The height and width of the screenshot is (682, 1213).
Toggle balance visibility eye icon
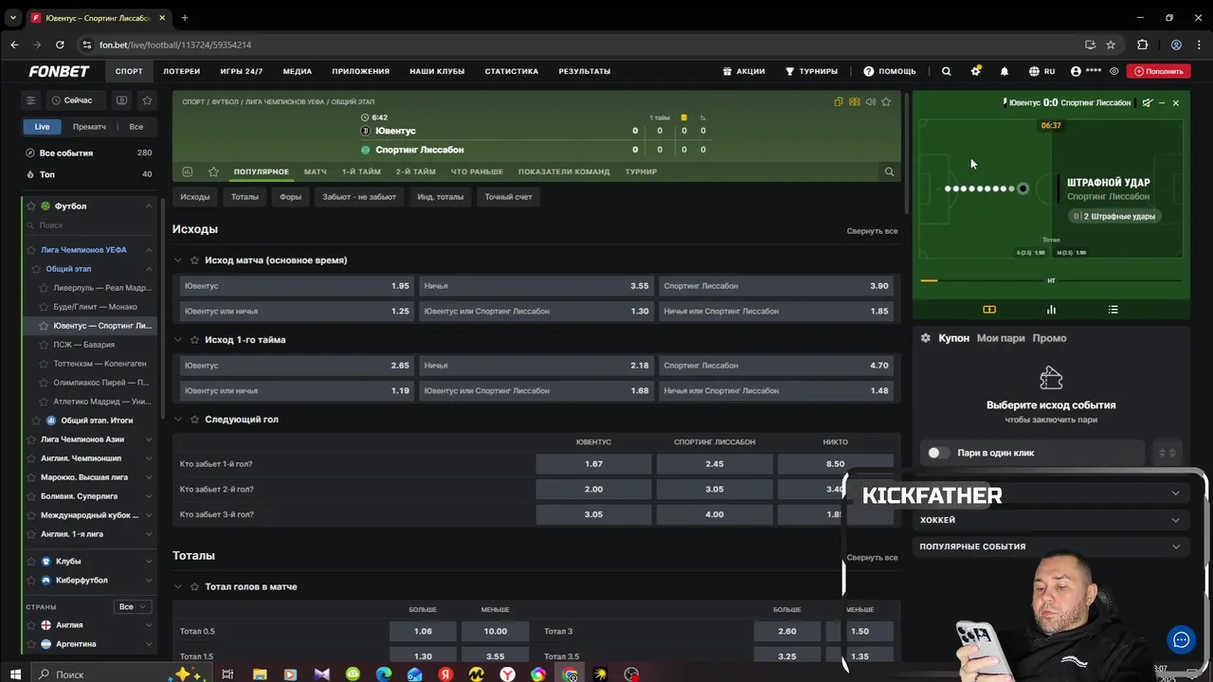click(1114, 71)
